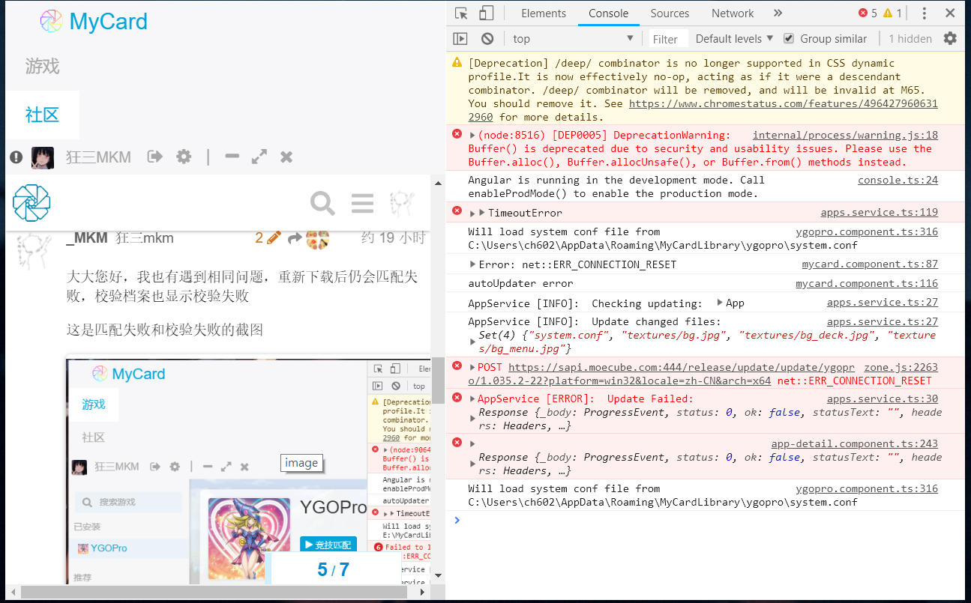Open DevTools three-dot customize menu

tap(924, 13)
